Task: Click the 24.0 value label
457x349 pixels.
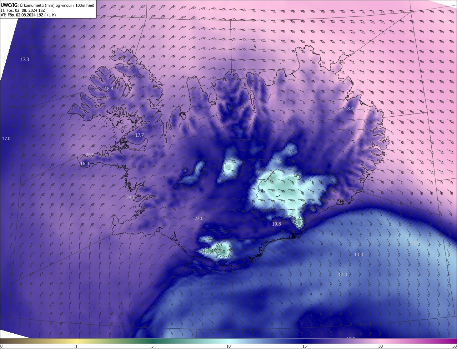Action: [x=131, y=198]
